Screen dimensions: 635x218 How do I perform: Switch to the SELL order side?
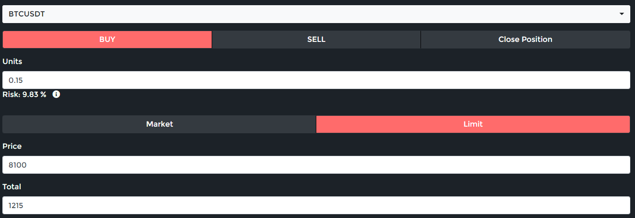coord(316,40)
